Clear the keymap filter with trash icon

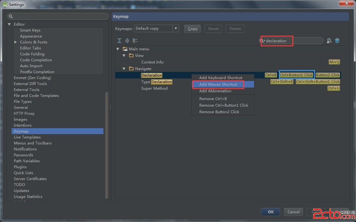point(337,41)
